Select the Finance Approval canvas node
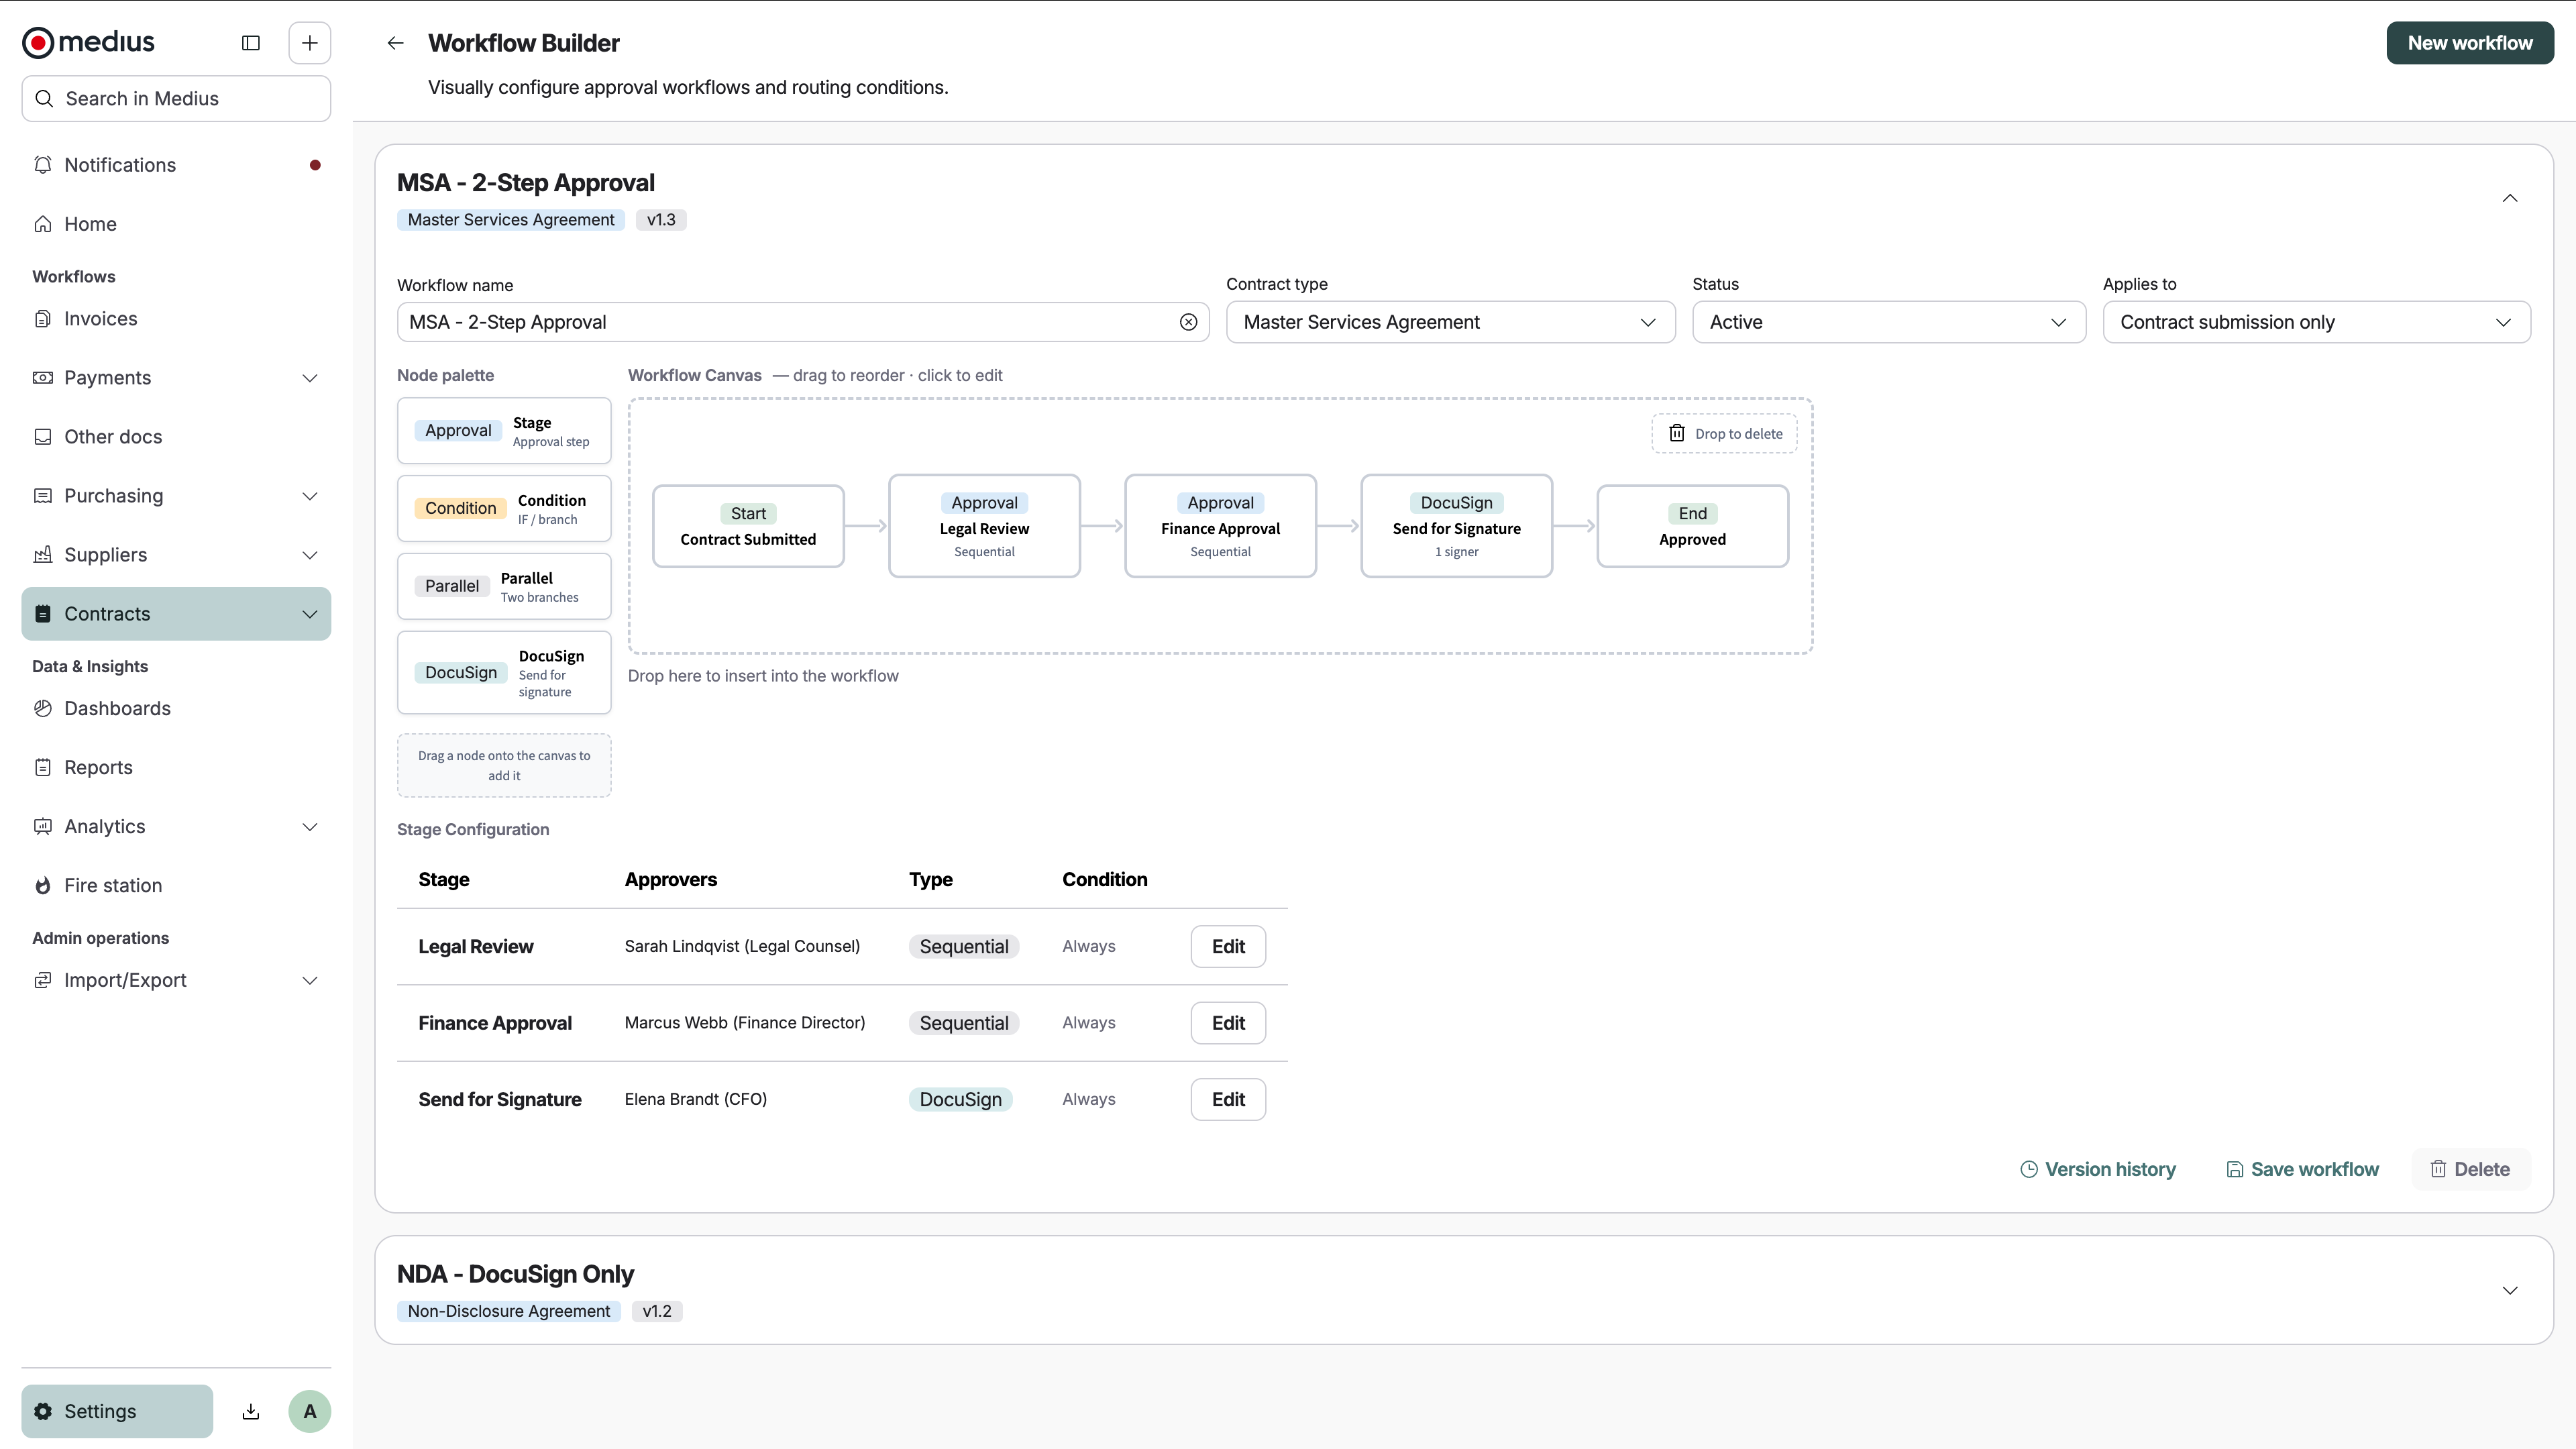Screen dimensions: 2576x1449 pos(1220,526)
